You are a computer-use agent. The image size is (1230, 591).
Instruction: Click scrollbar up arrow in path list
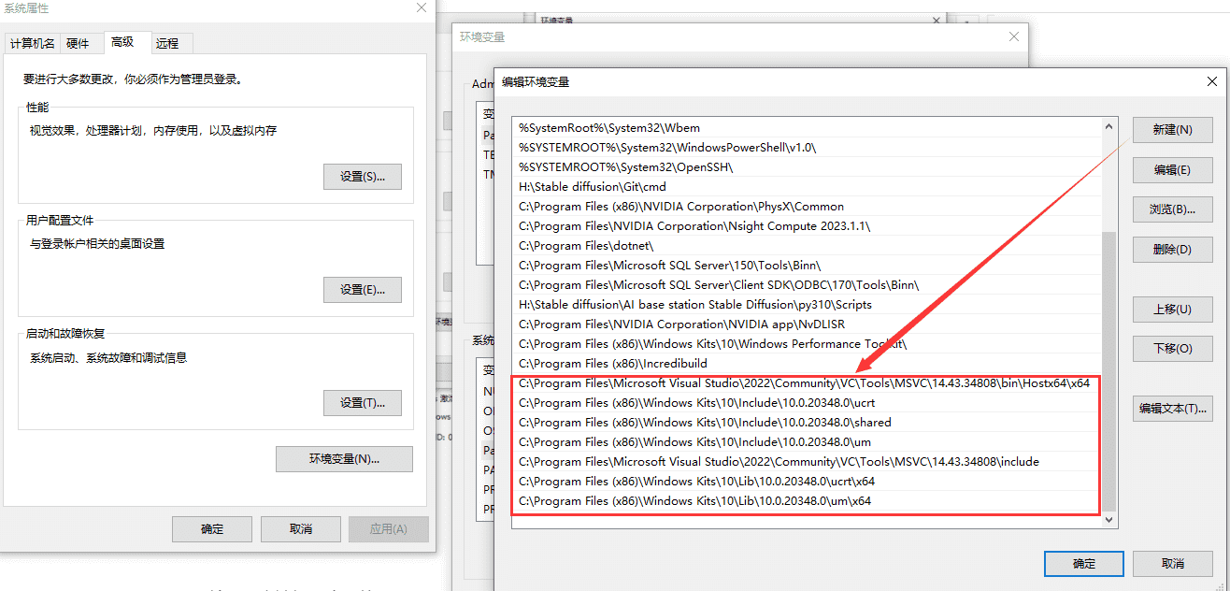click(x=1109, y=126)
